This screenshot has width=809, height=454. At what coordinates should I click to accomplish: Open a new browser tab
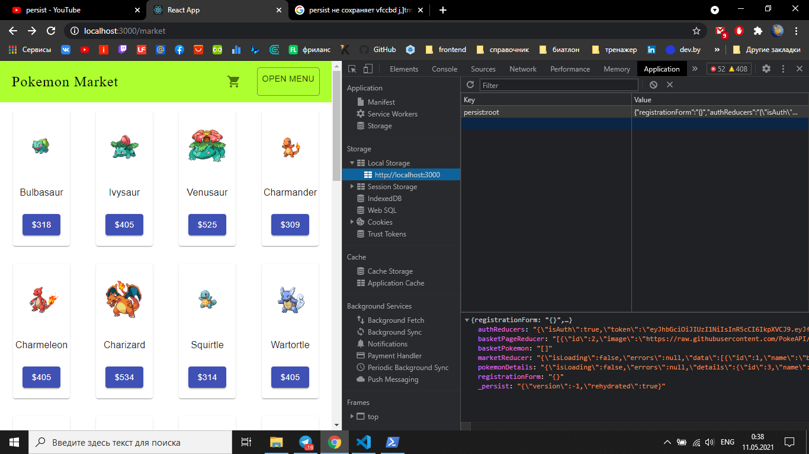tap(443, 10)
